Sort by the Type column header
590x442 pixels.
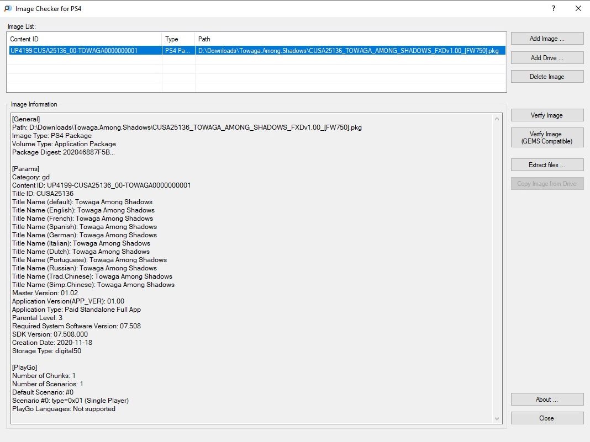point(178,39)
